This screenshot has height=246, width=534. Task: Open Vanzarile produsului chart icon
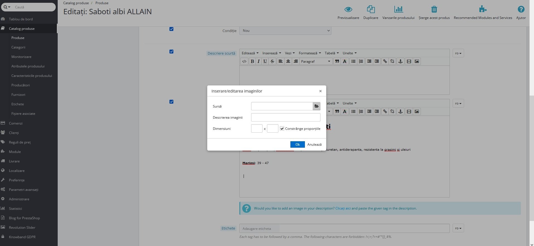(398, 9)
